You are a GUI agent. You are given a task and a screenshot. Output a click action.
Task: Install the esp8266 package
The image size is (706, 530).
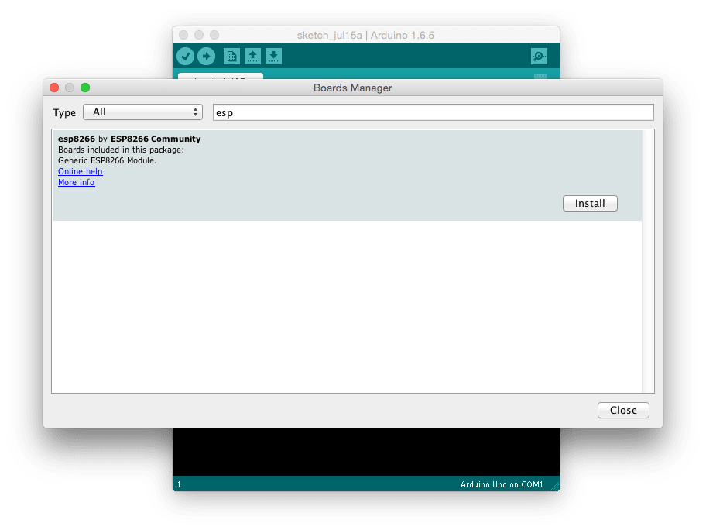tap(590, 204)
